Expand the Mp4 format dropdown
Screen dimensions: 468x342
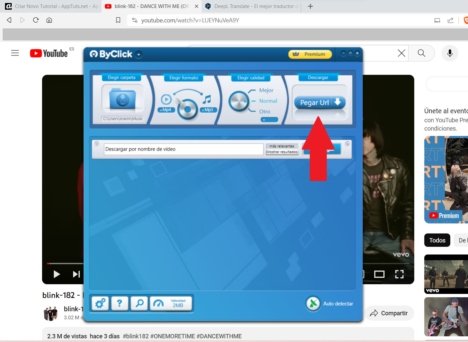pos(166,110)
